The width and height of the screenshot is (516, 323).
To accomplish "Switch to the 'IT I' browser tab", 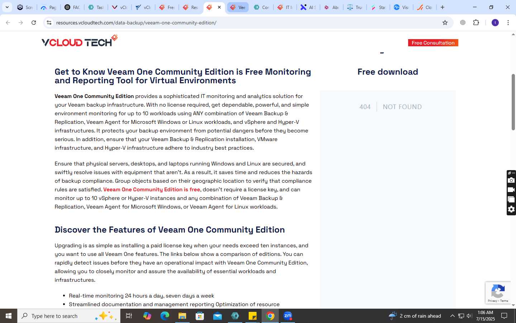I will point(285,7).
